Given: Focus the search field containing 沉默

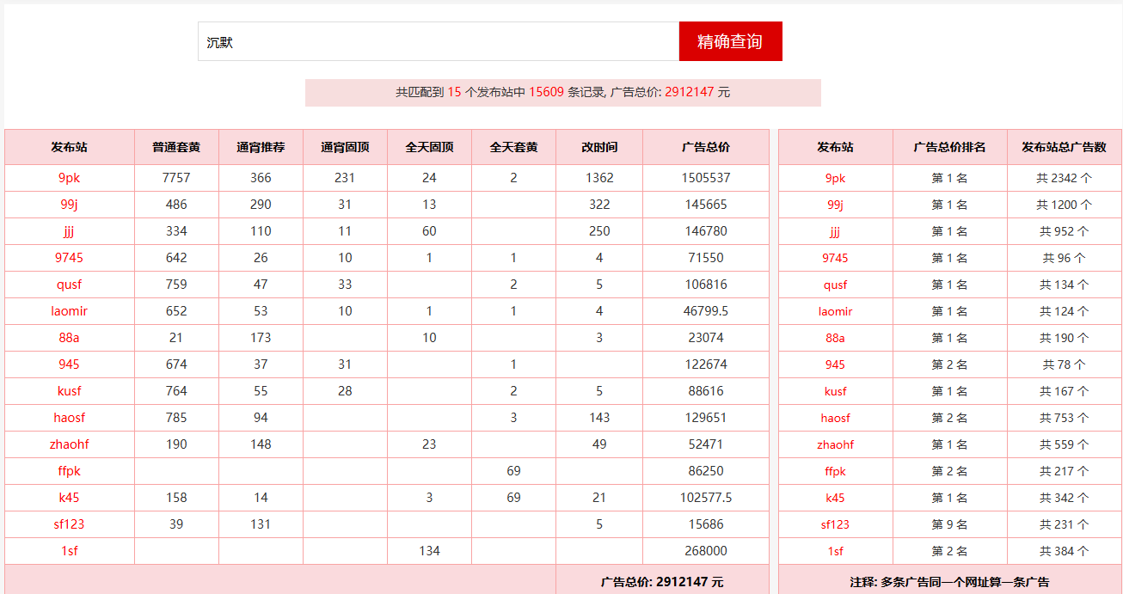Looking at the screenshot, I should [x=439, y=41].
